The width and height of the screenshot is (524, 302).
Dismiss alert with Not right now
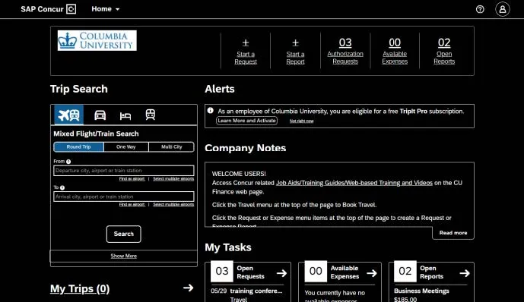(301, 121)
